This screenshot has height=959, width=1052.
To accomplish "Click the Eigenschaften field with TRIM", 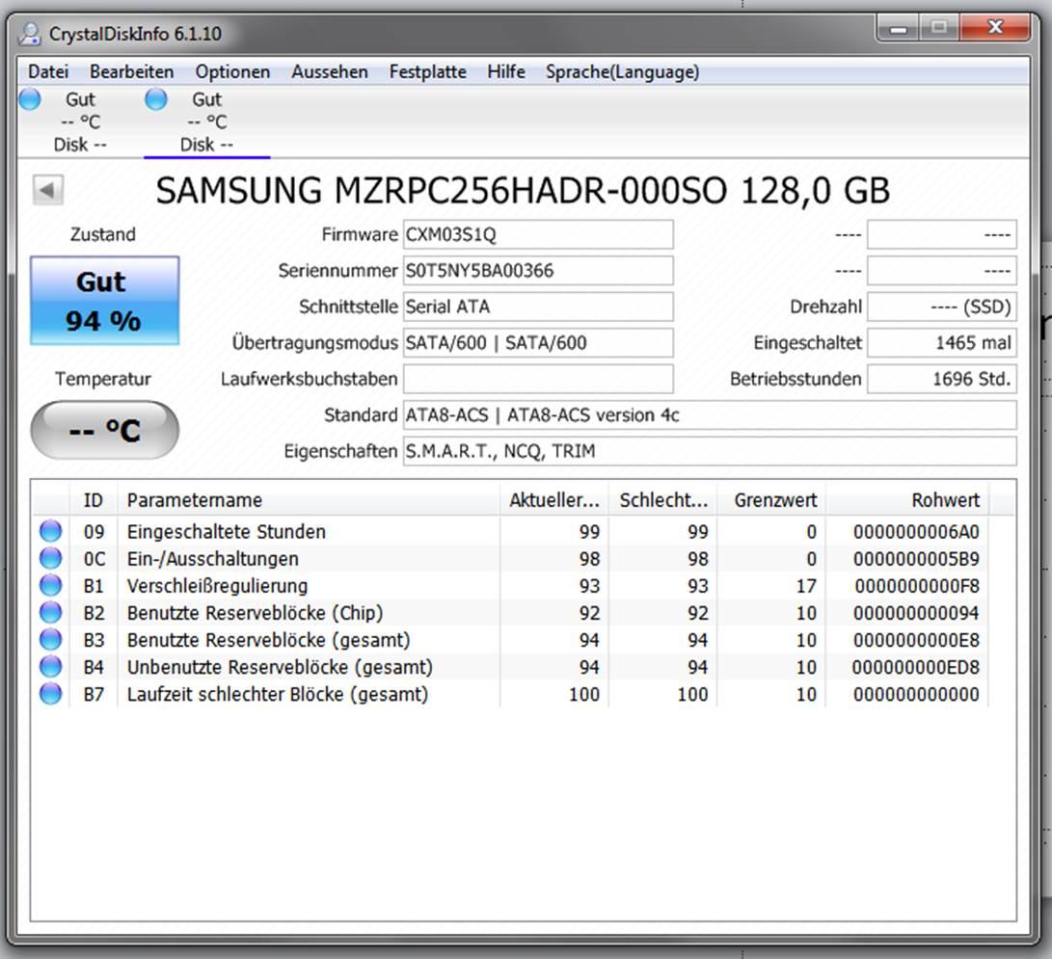I will click(x=710, y=451).
